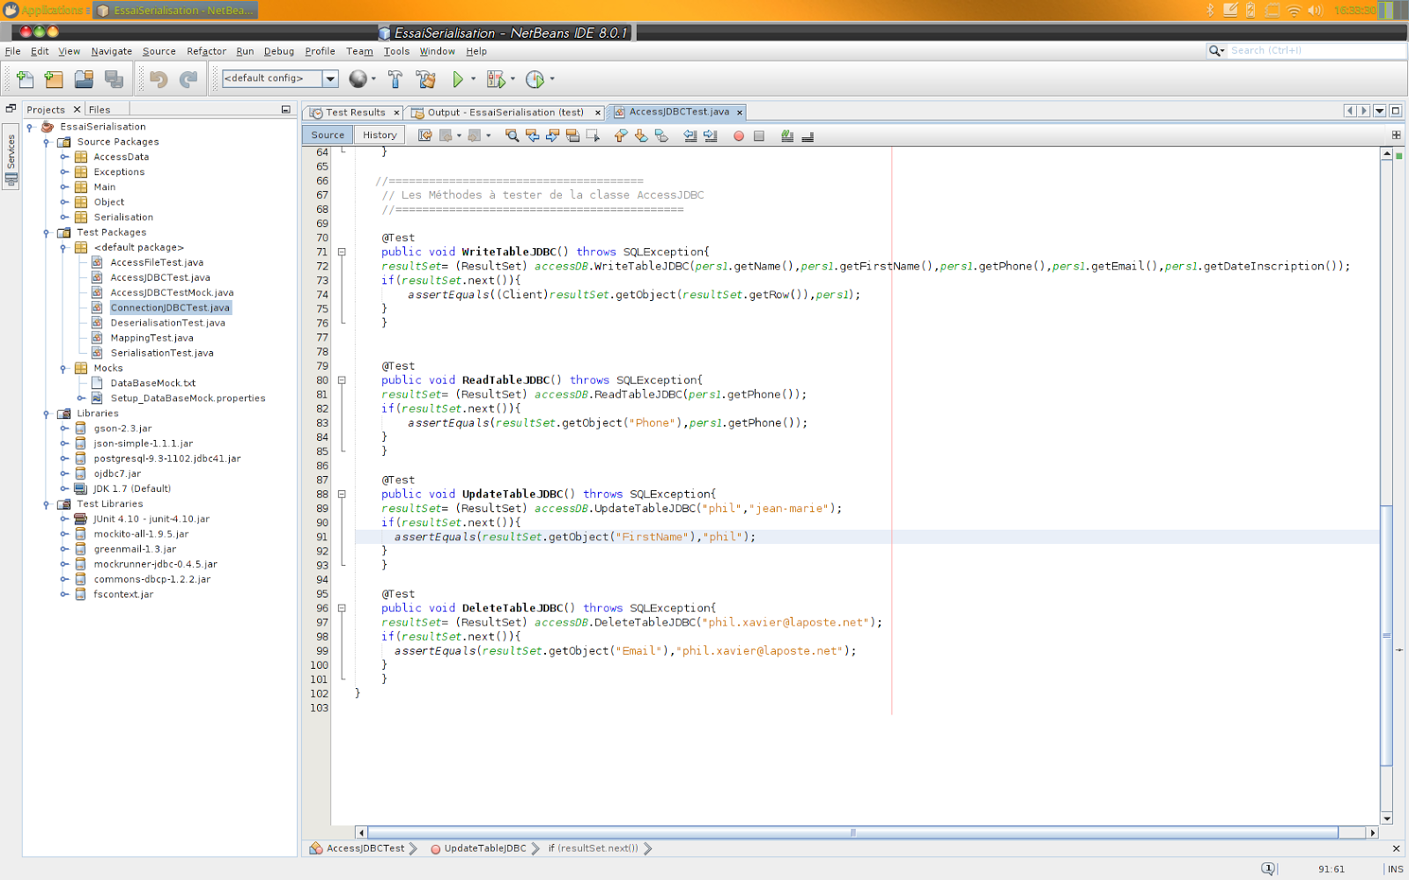
Task: Click the horizontal editor scrollbar
Action: pos(852,832)
